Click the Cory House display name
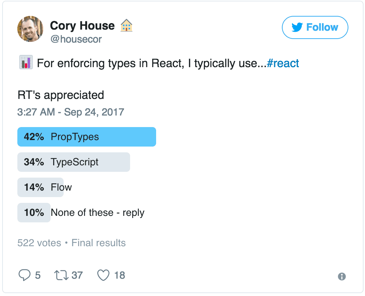This screenshot has width=365, height=296. coord(82,26)
